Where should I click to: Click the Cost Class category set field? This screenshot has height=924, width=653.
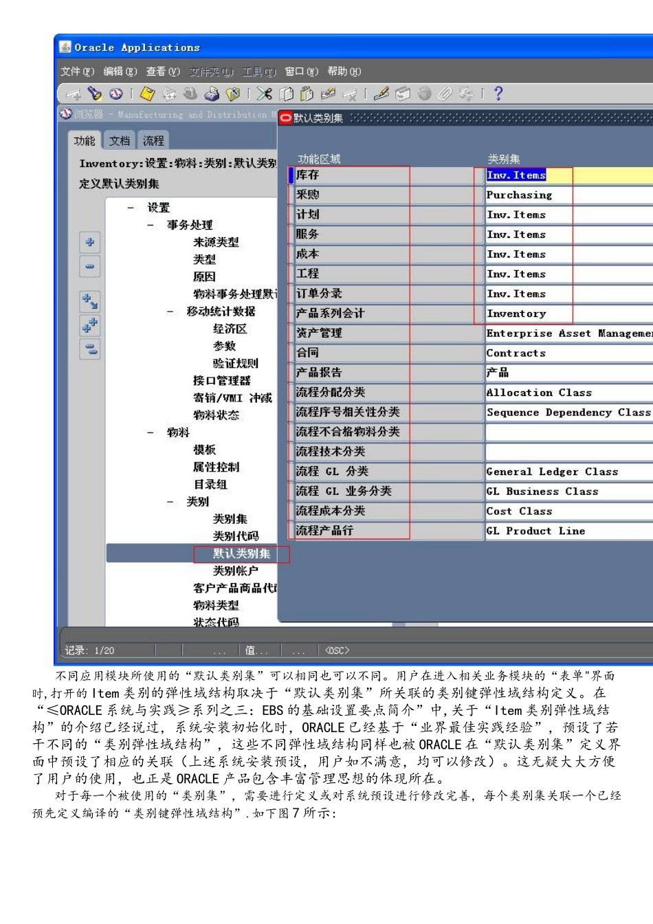click(x=568, y=511)
